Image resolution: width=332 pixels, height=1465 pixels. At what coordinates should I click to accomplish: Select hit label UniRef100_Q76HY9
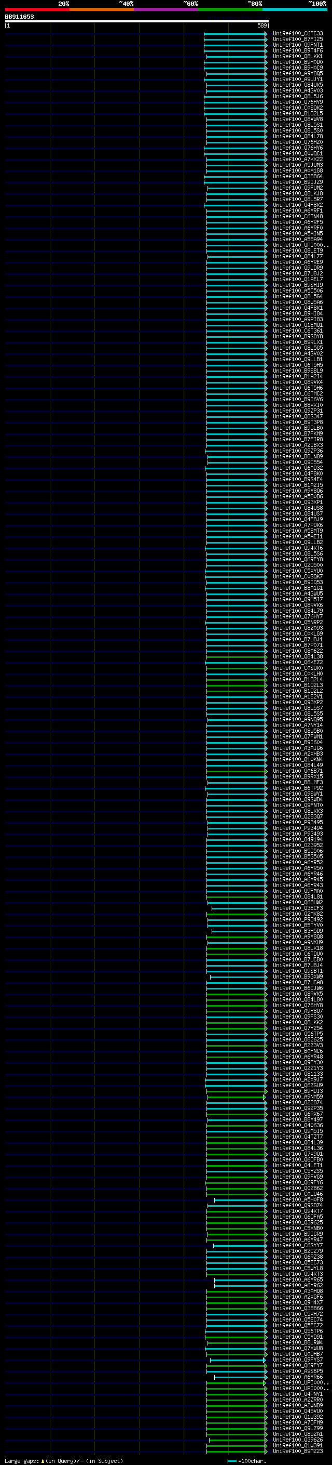coord(298,102)
